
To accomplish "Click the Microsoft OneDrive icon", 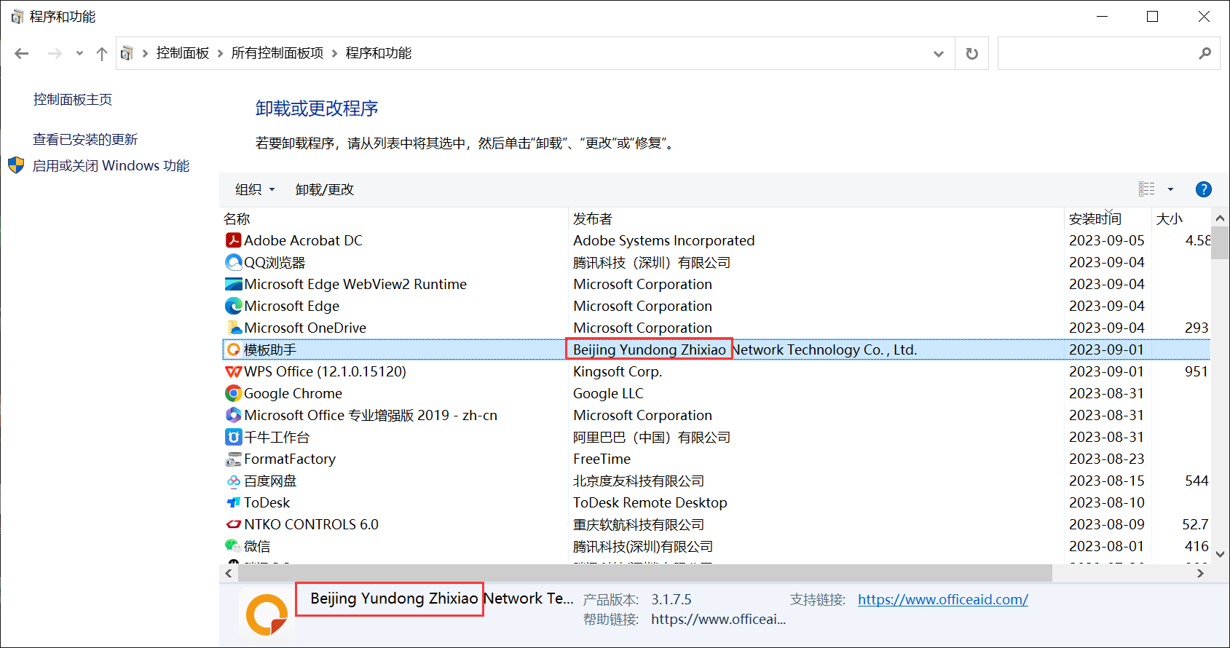I will [233, 328].
